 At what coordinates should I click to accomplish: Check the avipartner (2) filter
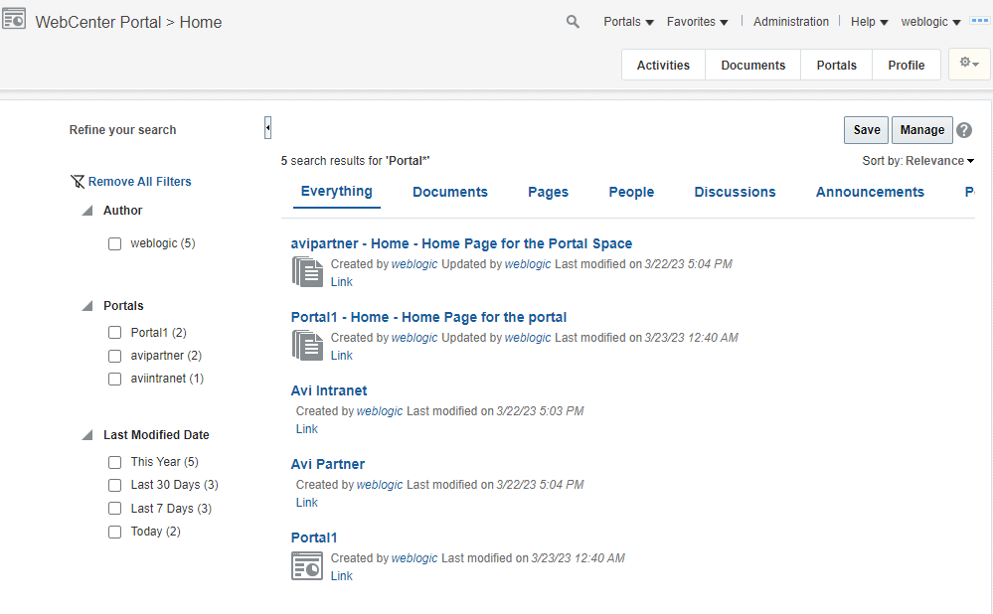[114, 356]
